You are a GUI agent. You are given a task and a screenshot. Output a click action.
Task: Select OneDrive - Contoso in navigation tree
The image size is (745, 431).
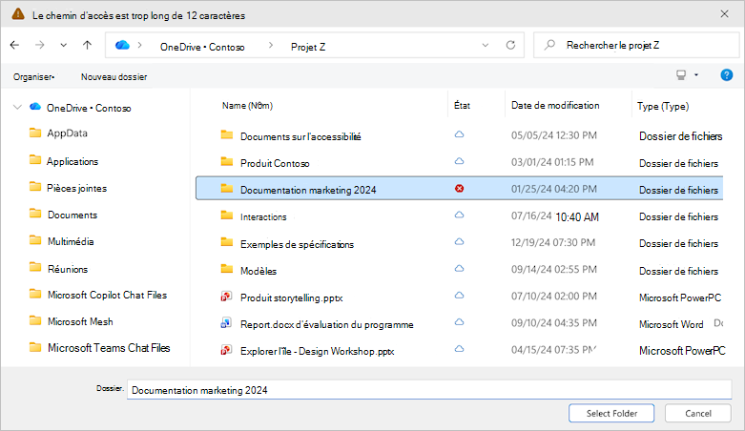(89, 109)
